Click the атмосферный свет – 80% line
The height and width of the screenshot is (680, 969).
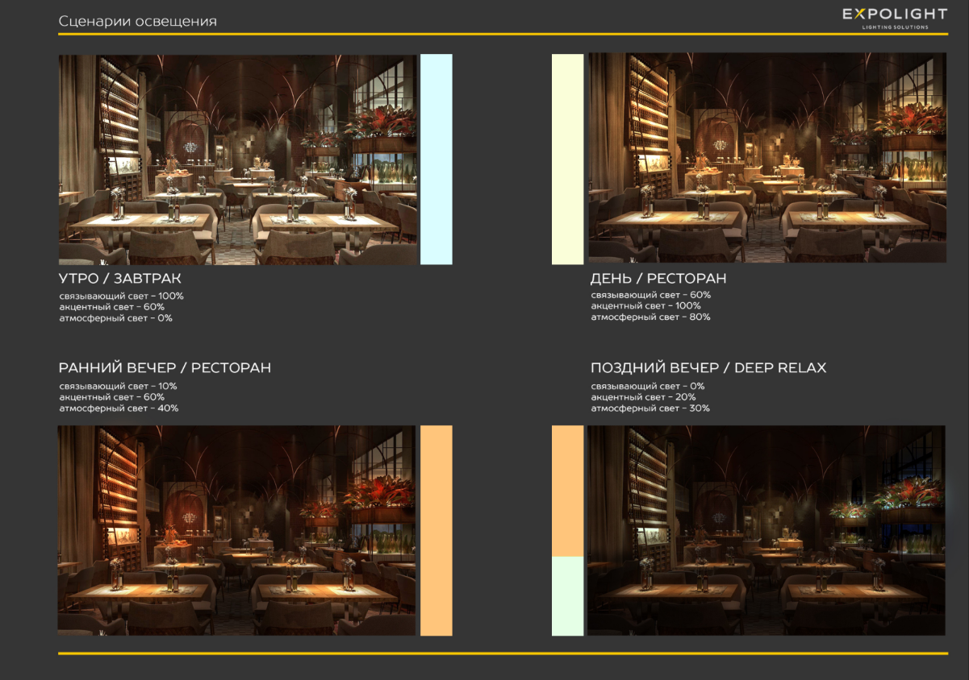coord(650,317)
